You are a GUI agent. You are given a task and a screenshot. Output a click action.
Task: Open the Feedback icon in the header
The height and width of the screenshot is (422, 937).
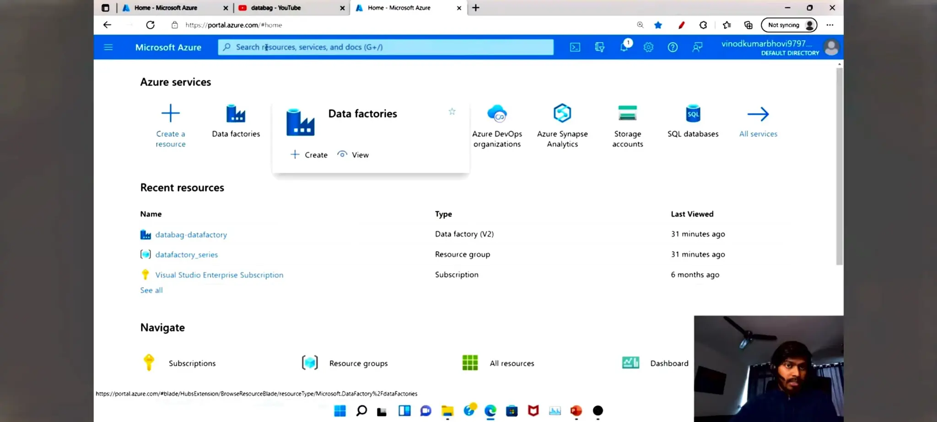tap(697, 47)
